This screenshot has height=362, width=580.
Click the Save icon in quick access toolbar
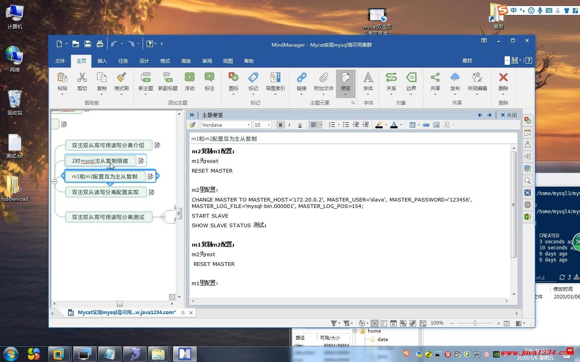[87, 44]
